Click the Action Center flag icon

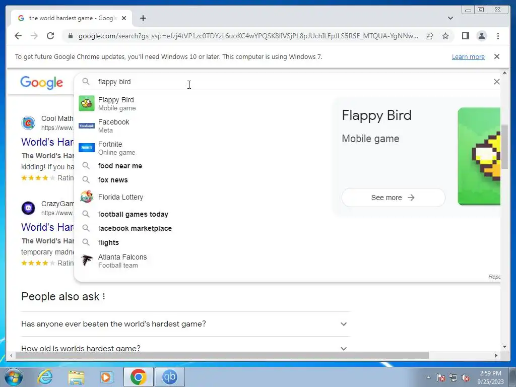[441, 377]
